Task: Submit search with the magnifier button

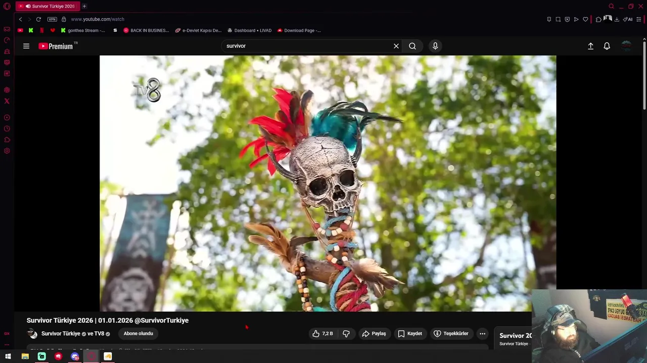Action: click(x=412, y=46)
